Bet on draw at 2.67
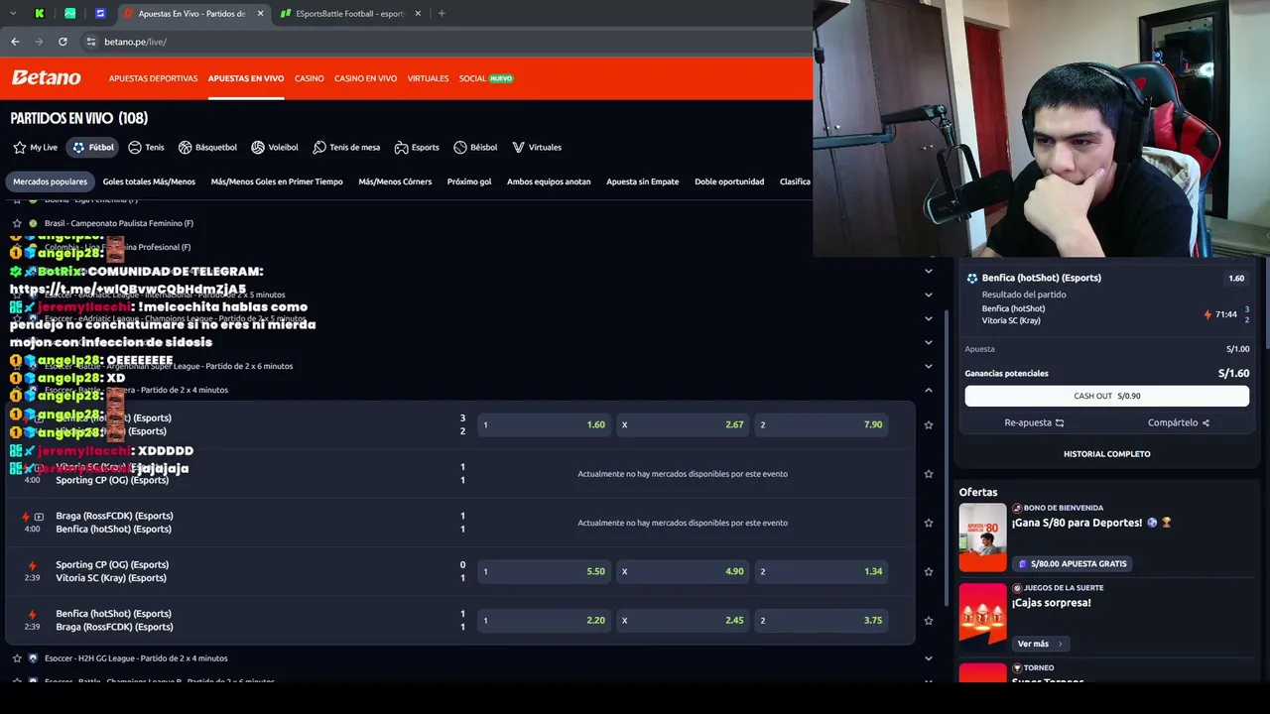This screenshot has height=714, width=1270. [683, 424]
